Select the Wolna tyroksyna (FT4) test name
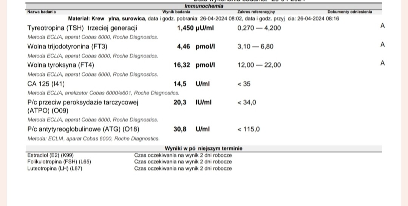408x206 pixels. tap(61, 65)
